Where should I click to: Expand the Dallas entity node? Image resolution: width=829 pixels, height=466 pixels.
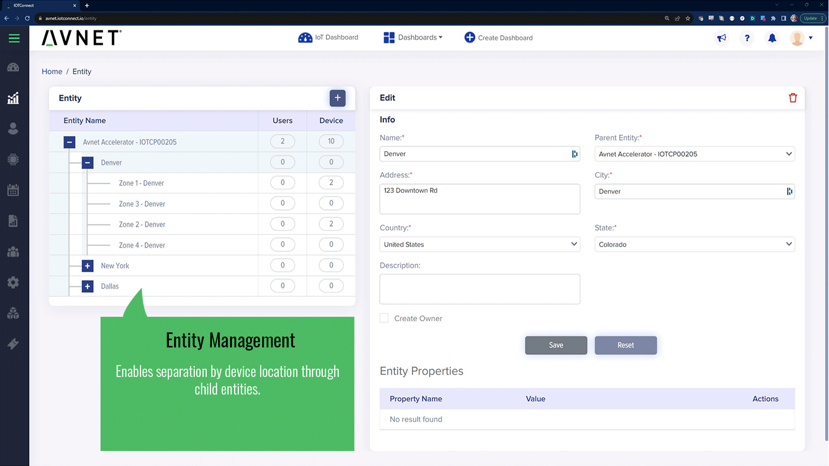pyautogui.click(x=88, y=286)
